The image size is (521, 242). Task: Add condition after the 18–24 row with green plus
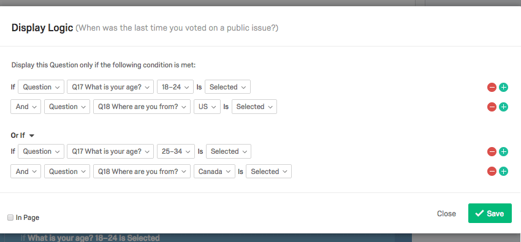click(504, 88)
